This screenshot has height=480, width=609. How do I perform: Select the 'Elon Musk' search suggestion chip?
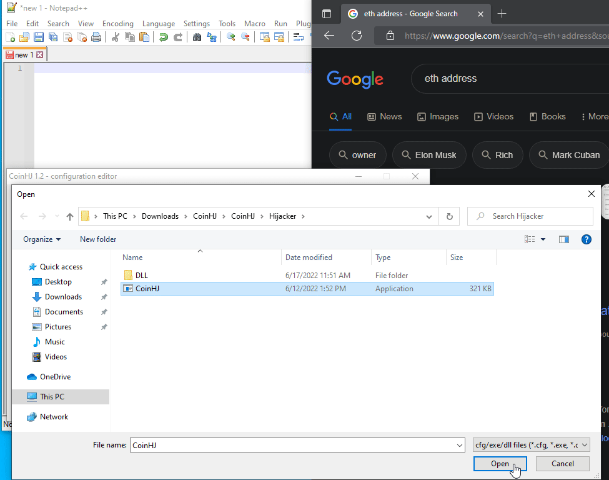(x=428, y=155)
